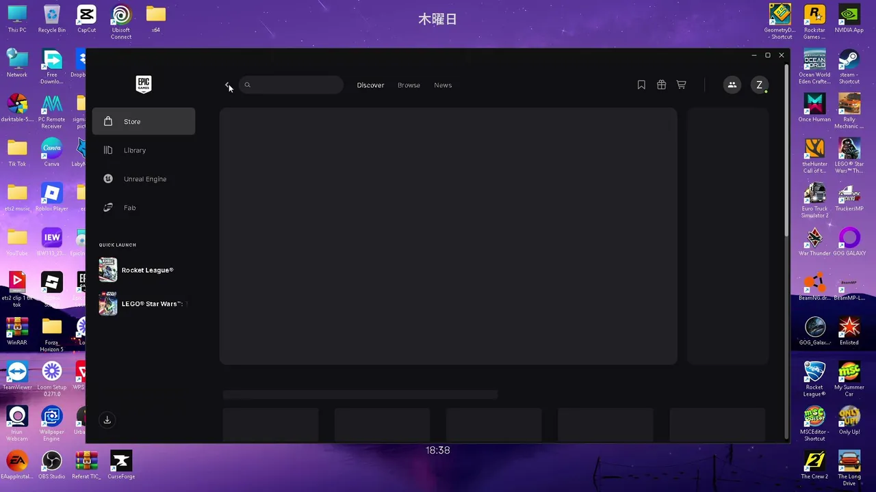The width and height of the screenshot is (876, 492).
Task: Open theHunter Call of the Wild shortcut
Action: point(814,156)
